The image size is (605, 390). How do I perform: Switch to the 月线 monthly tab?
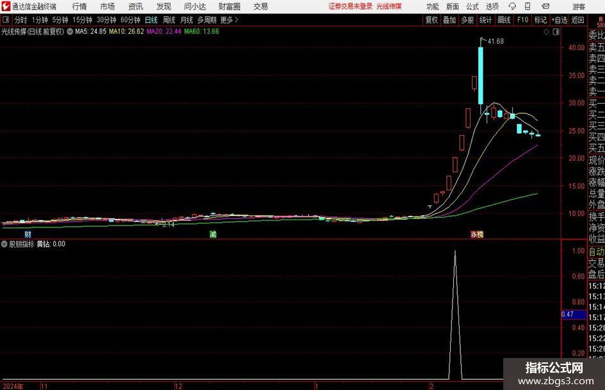[187, 20]
